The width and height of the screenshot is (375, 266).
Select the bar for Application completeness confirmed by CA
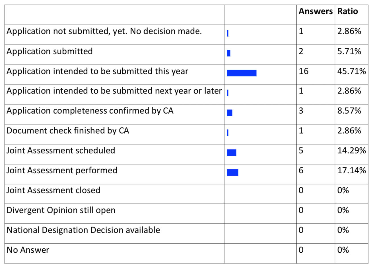230,113
